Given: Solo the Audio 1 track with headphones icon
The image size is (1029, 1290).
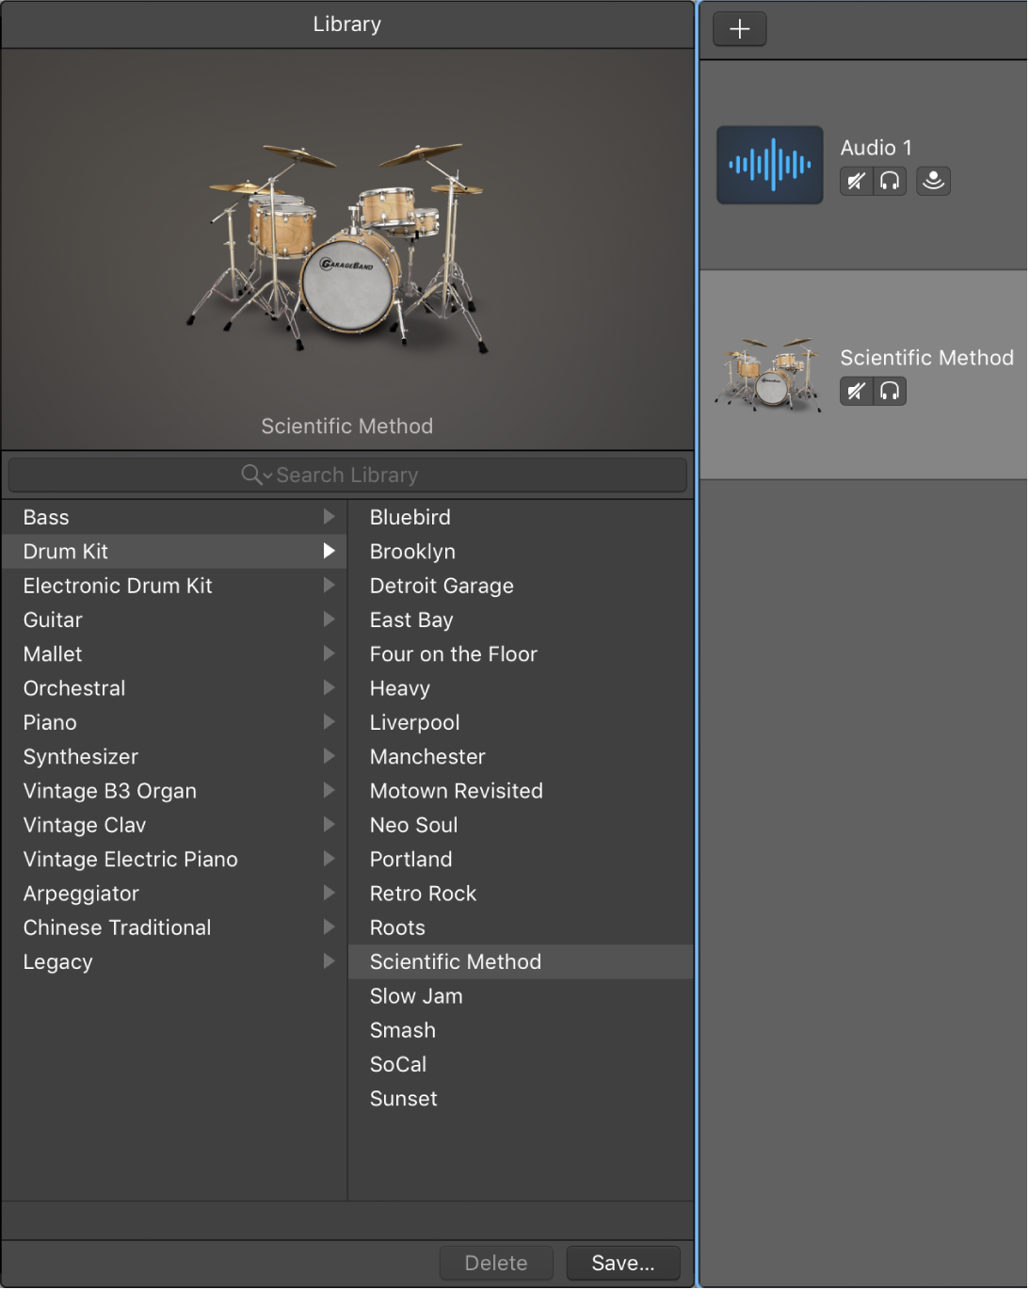Looking at the screenshot, I should click(889, 181).
